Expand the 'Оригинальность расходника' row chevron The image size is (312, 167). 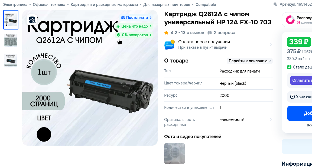click(270, 119)
